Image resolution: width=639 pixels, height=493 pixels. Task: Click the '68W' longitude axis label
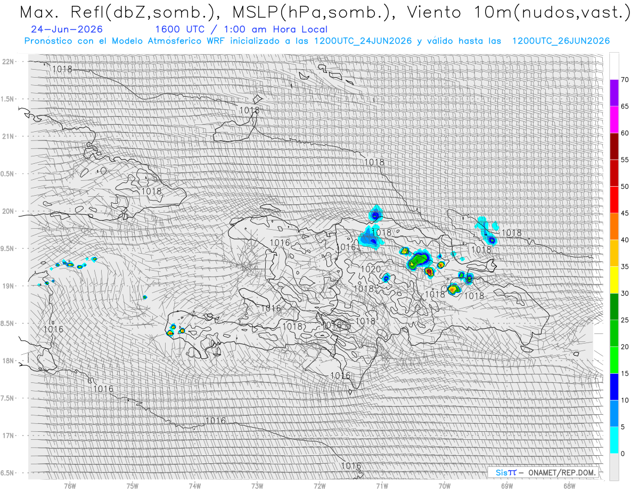coord(569,486)
